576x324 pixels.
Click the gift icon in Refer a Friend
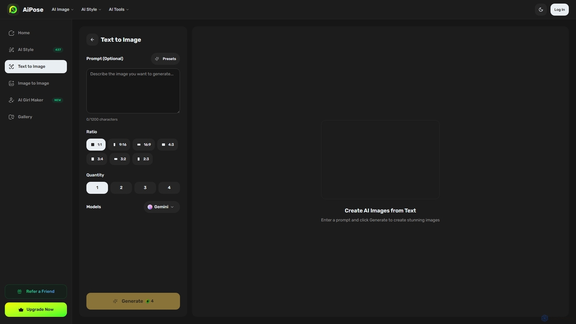[19, 292]
